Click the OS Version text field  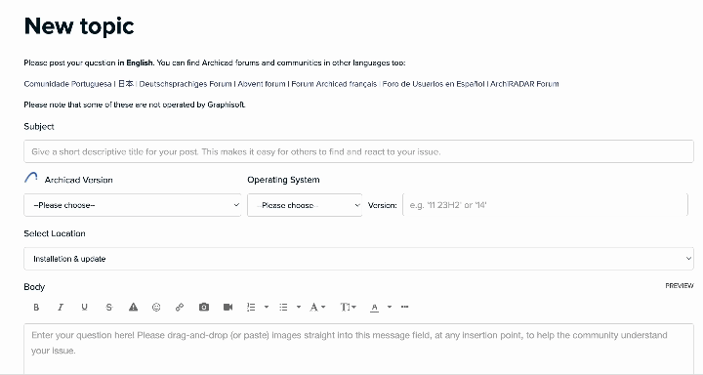point(545,205)
